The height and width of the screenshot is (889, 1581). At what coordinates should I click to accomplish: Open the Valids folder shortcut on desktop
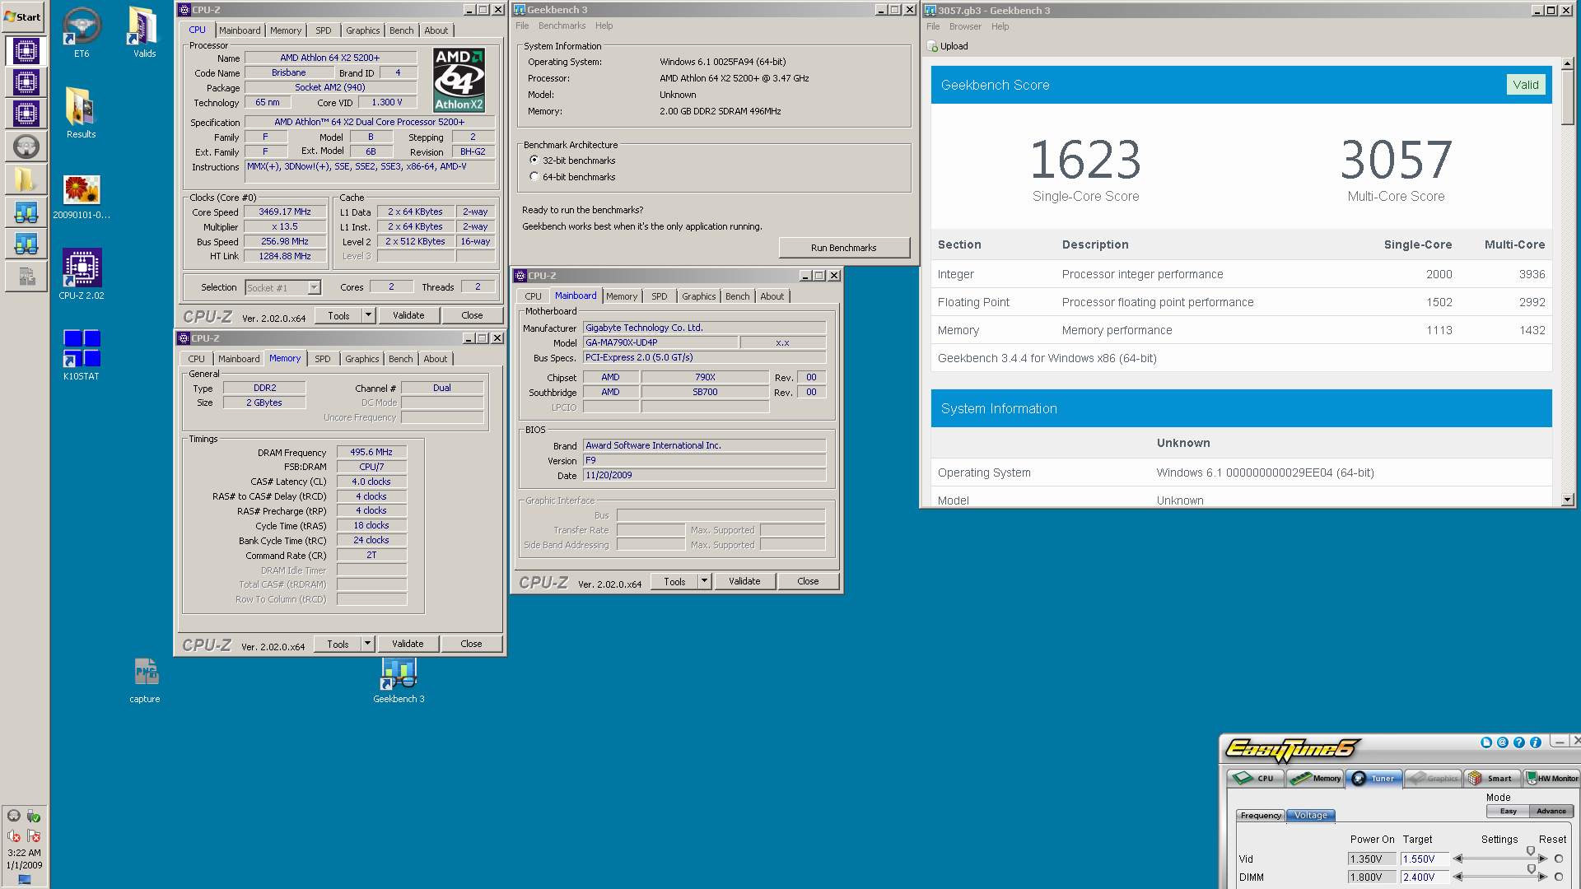[144, 32]
